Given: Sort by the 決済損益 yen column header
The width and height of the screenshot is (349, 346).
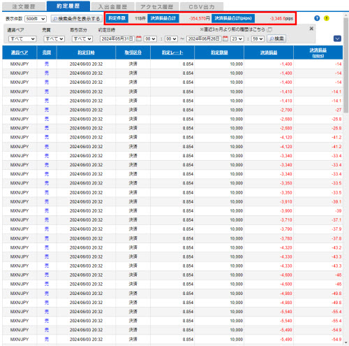Looking at the screenshot, I should (269, 52).
